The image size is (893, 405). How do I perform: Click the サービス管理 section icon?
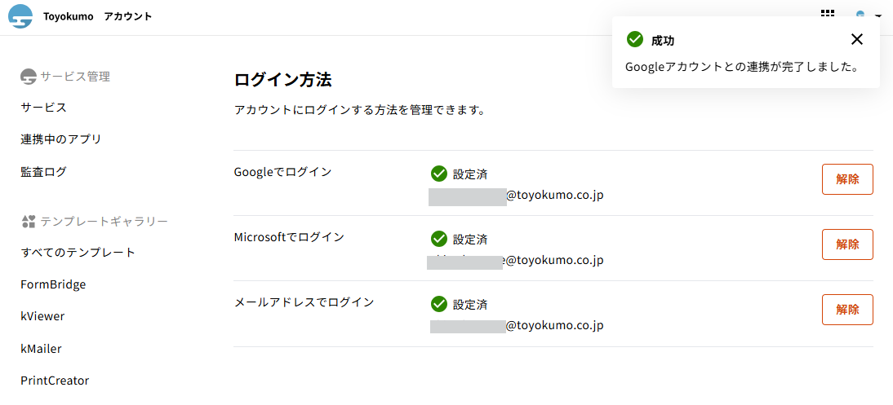click(29, 77)
